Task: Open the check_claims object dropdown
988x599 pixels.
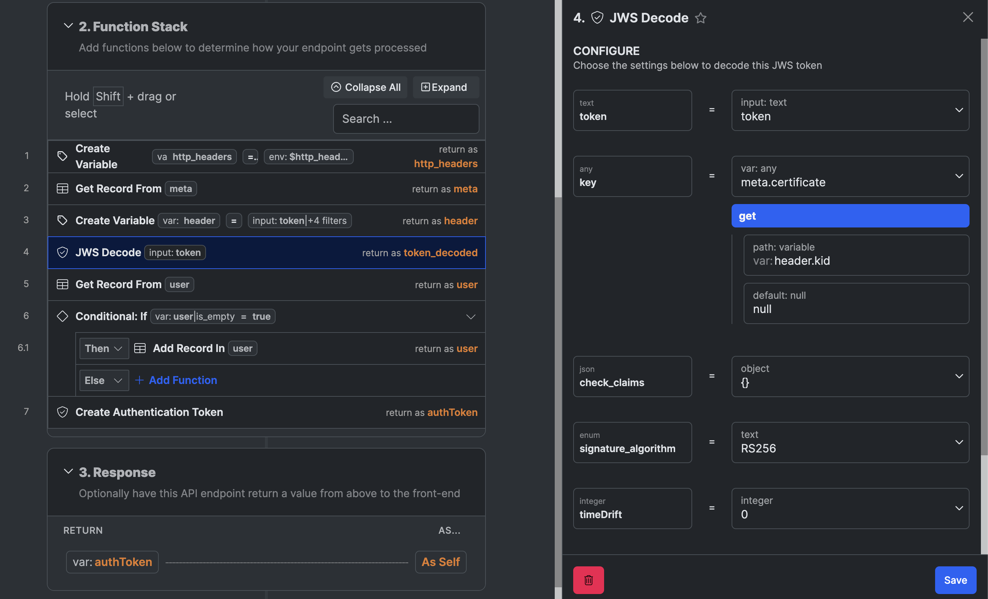Action: point(850,376)
